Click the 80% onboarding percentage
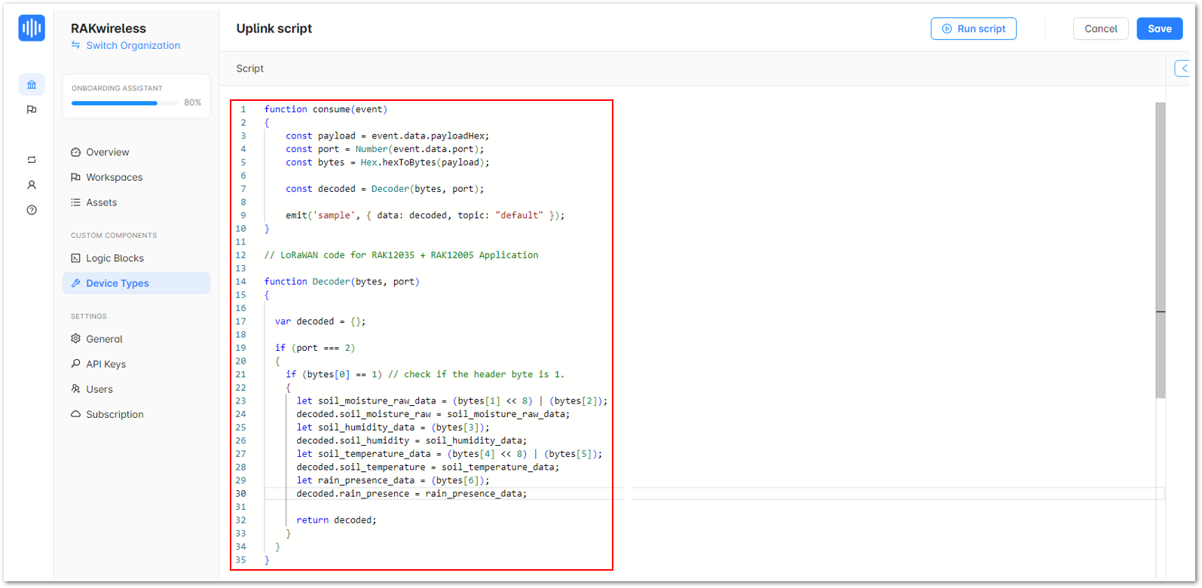Viewport: 1202px width, 588px height. 193,102
